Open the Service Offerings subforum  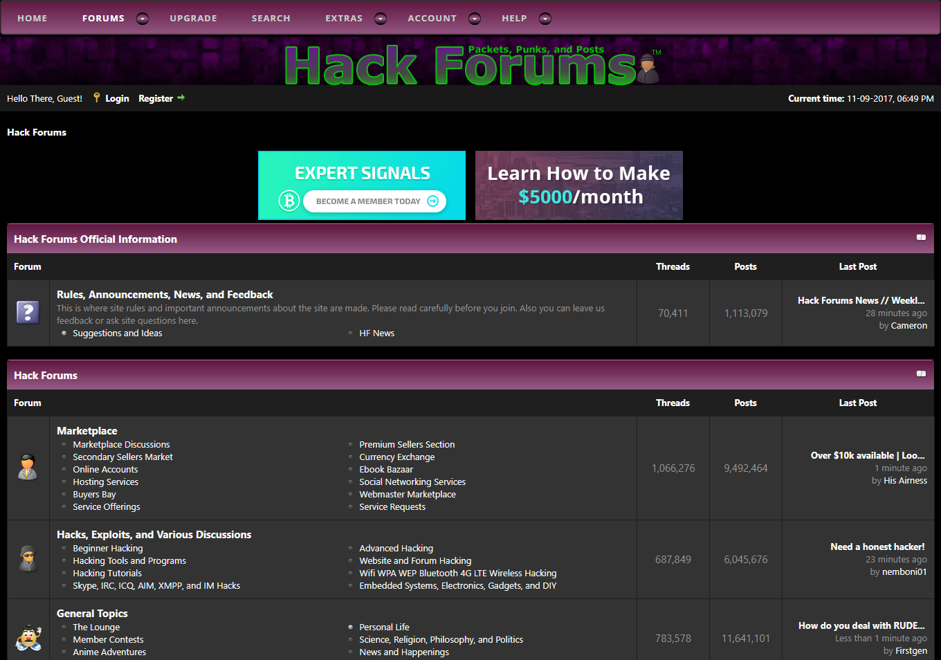(x=107, y=507)
